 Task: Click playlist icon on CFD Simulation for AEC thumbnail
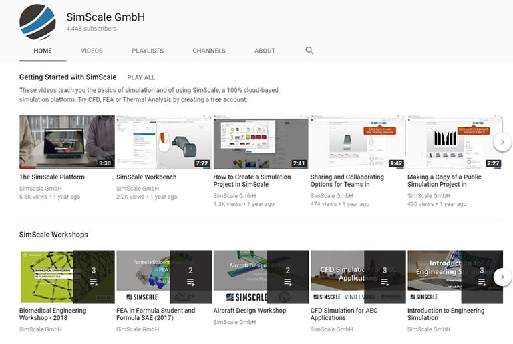(x=385, y=282)
